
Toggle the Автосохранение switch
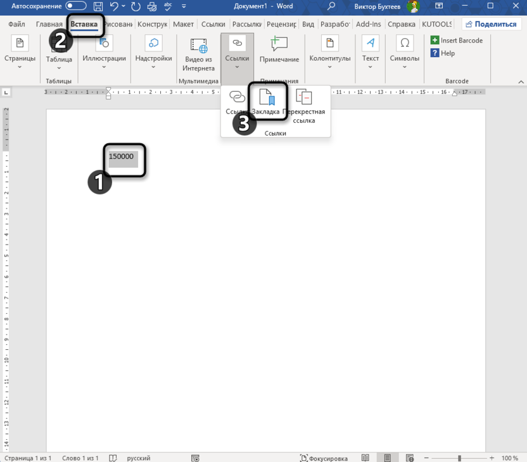[x=76, y=6]
